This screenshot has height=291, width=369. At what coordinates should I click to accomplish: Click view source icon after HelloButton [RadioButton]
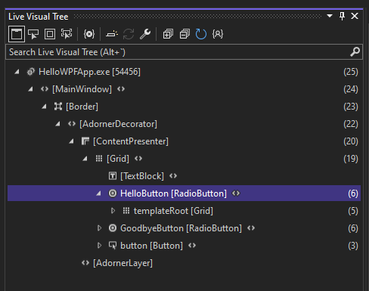coord(236,193)
